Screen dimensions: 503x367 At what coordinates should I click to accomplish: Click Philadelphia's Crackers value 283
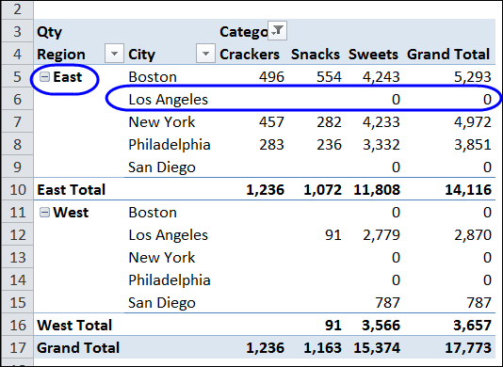click(x=271, y=145)
